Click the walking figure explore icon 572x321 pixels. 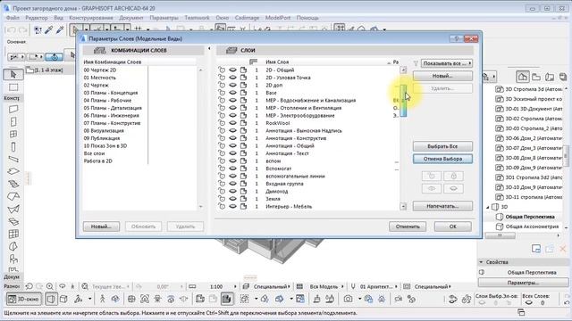pos(103,300)
